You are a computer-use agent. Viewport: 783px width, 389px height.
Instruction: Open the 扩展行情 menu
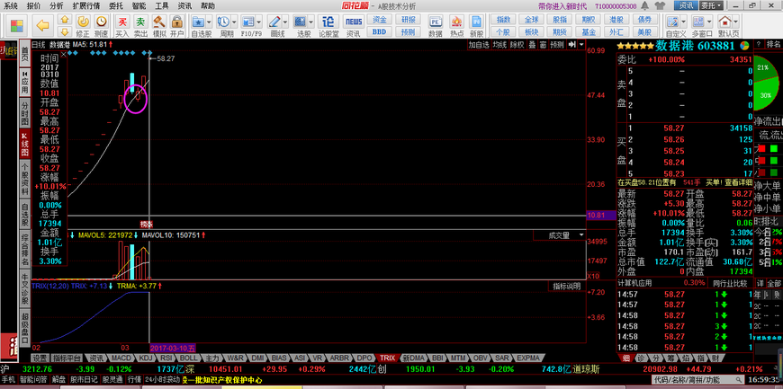85,6
